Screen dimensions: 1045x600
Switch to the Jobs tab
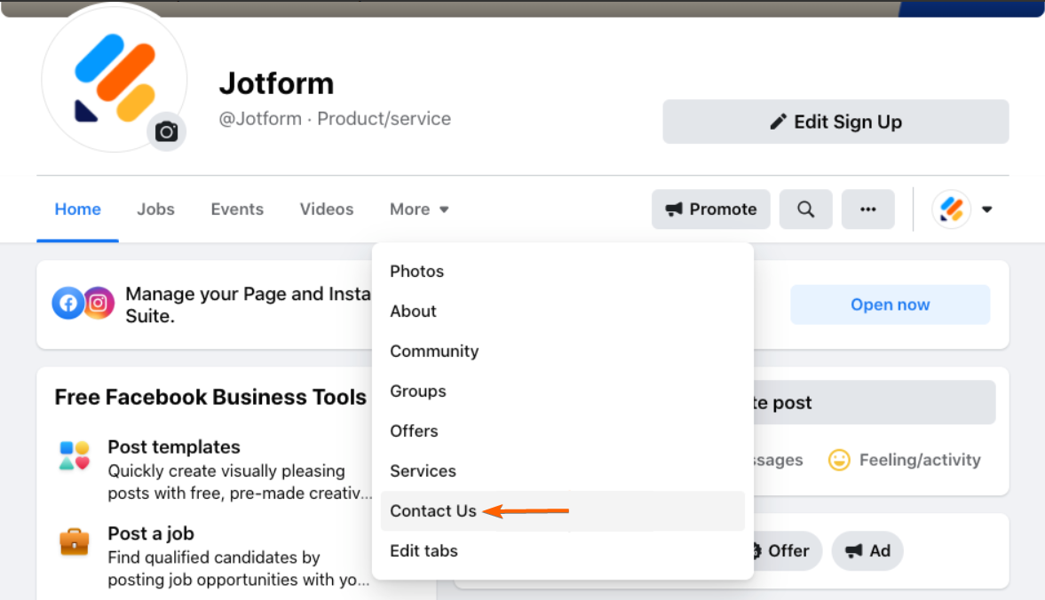[155, 209]
